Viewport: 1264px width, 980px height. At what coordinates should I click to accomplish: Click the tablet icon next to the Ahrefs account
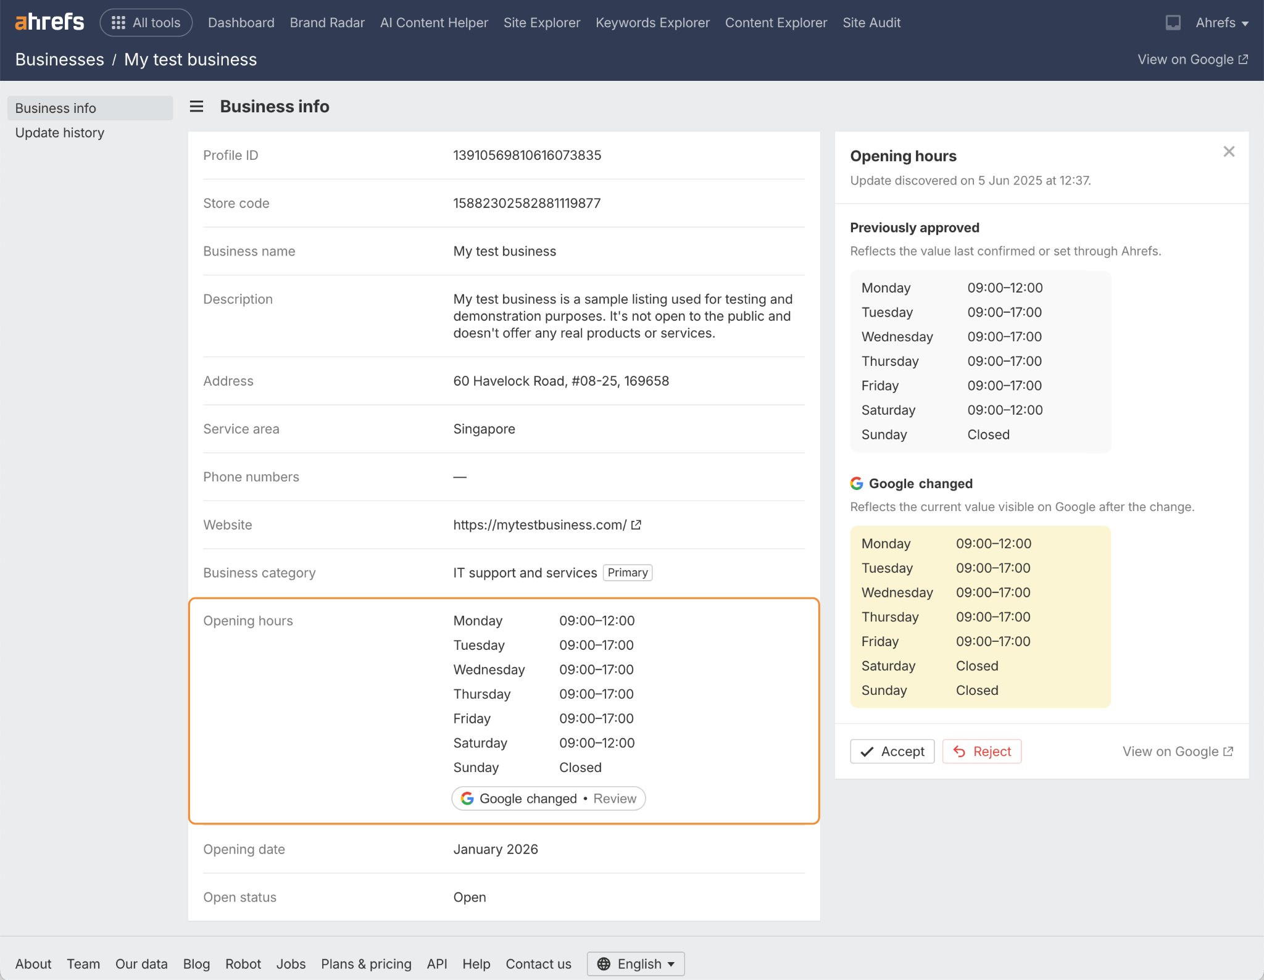tap(1173, 22)
